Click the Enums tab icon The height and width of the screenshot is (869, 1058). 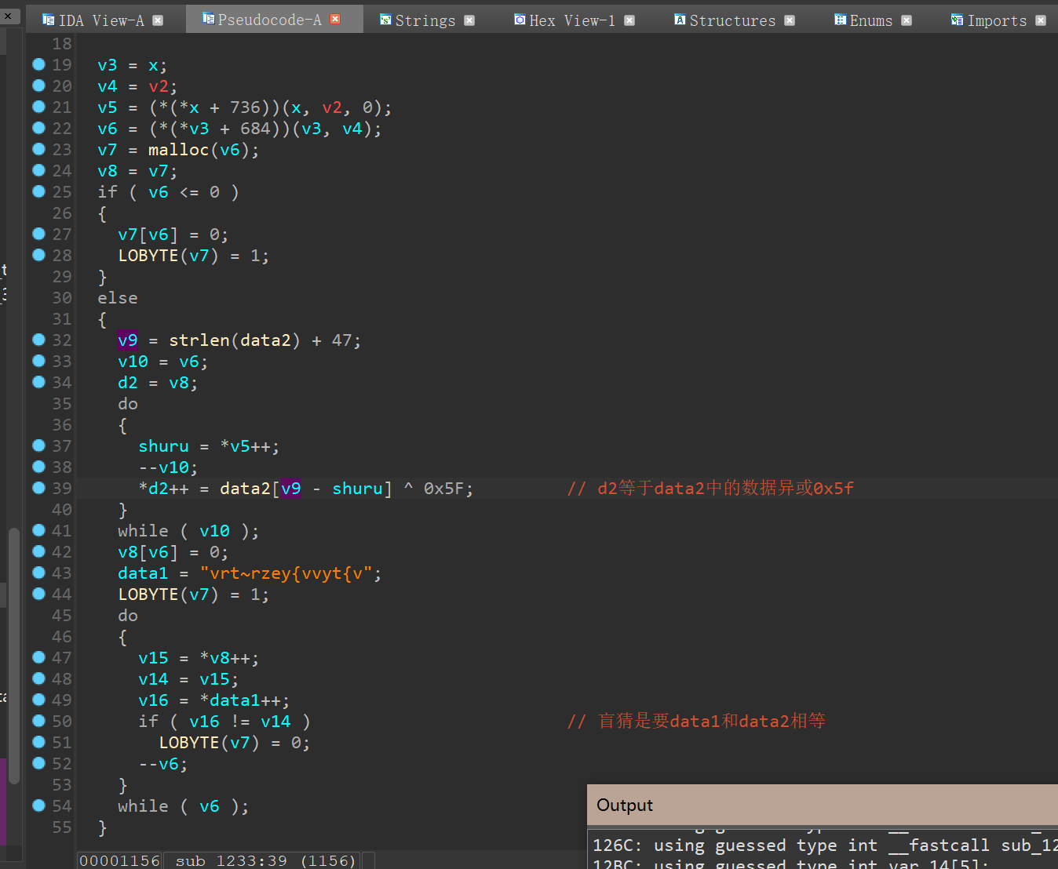(x=840, y=20)
